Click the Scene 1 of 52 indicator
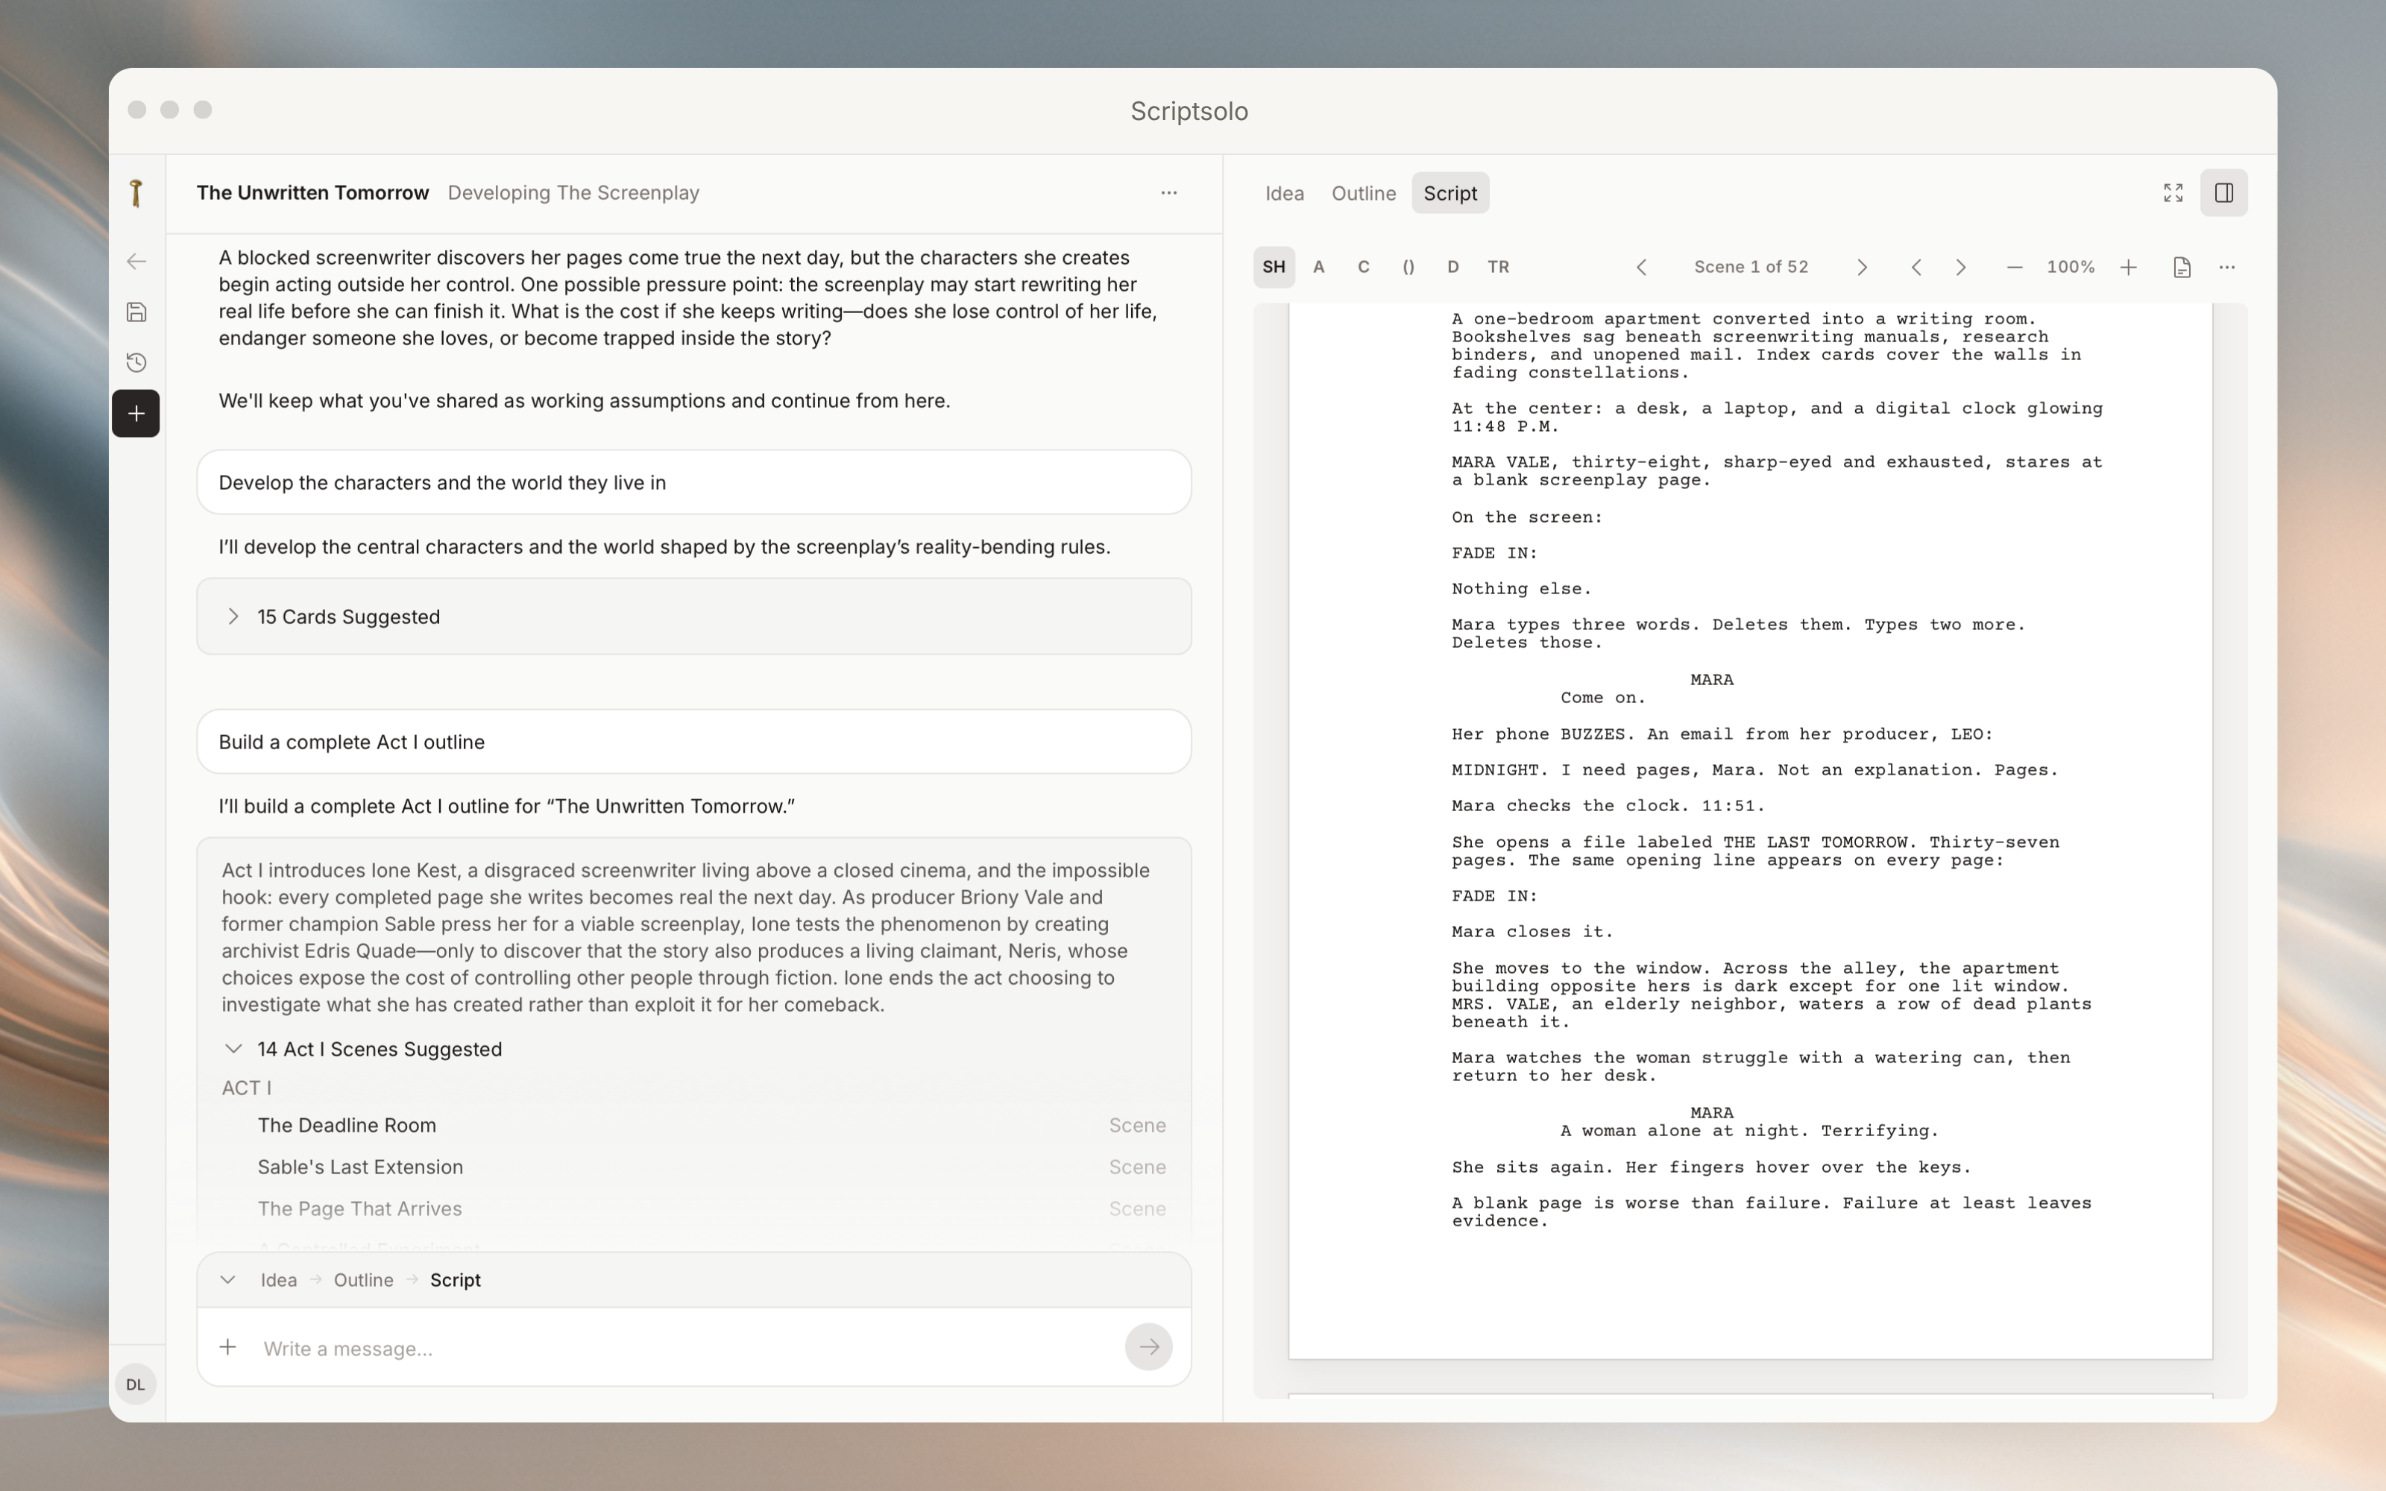 pos(1751,267)
